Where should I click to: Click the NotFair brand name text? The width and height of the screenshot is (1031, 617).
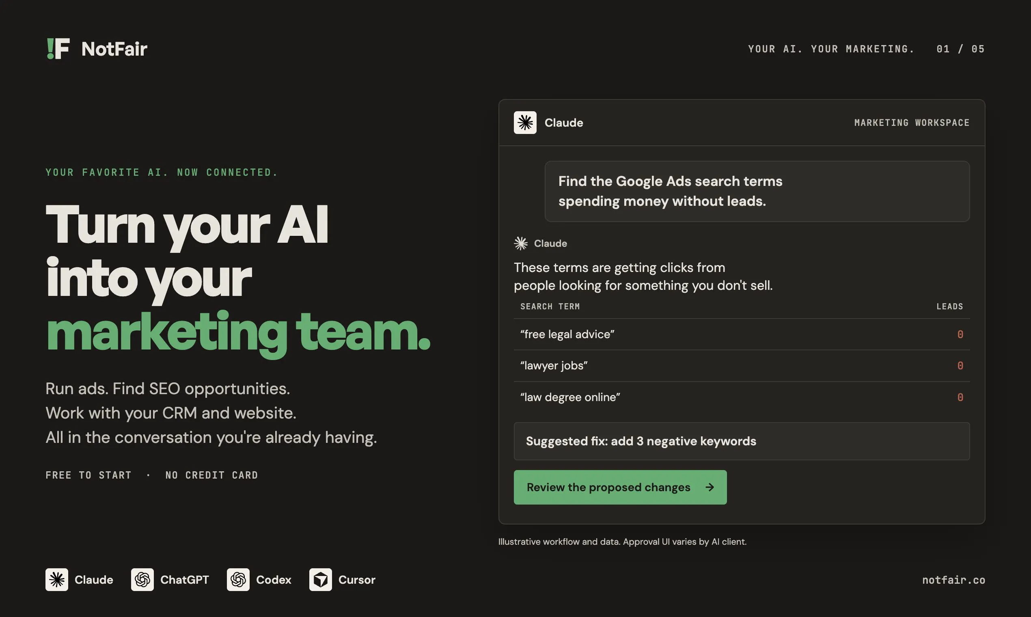coord(114,49)
